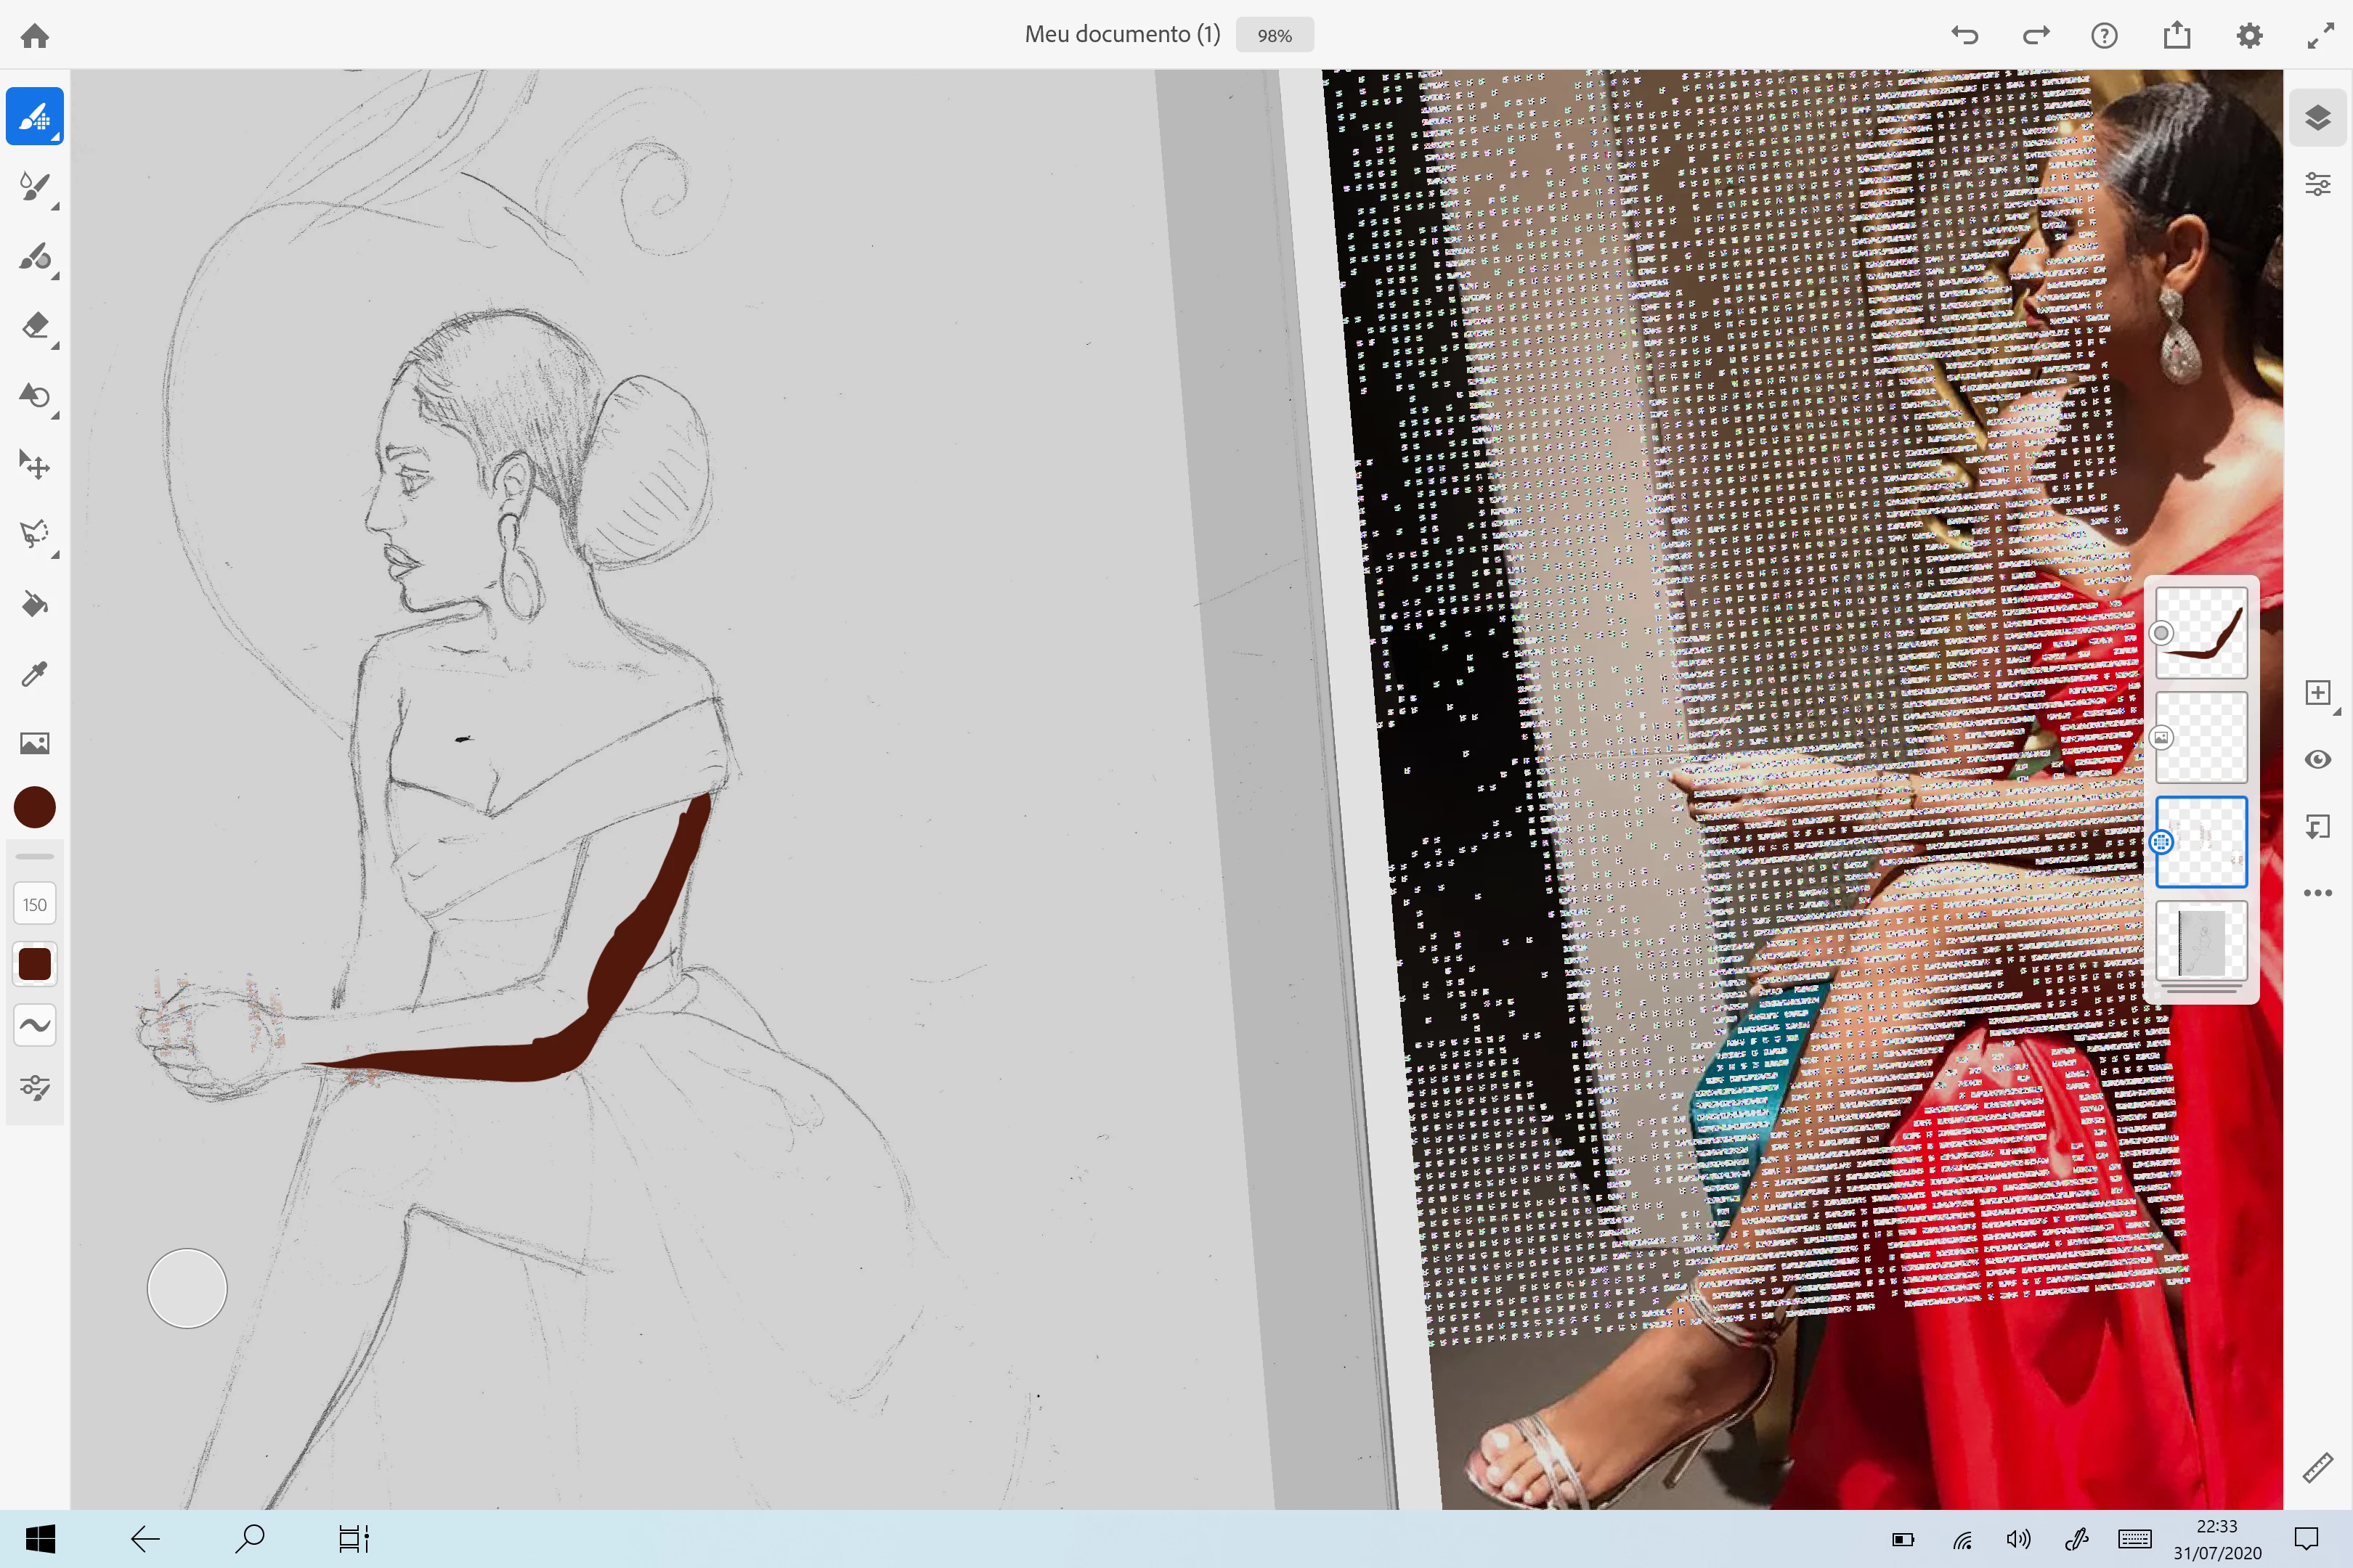Pick the Eyedropper tool
This screenshot has height=1568, width=2353.
35,674
